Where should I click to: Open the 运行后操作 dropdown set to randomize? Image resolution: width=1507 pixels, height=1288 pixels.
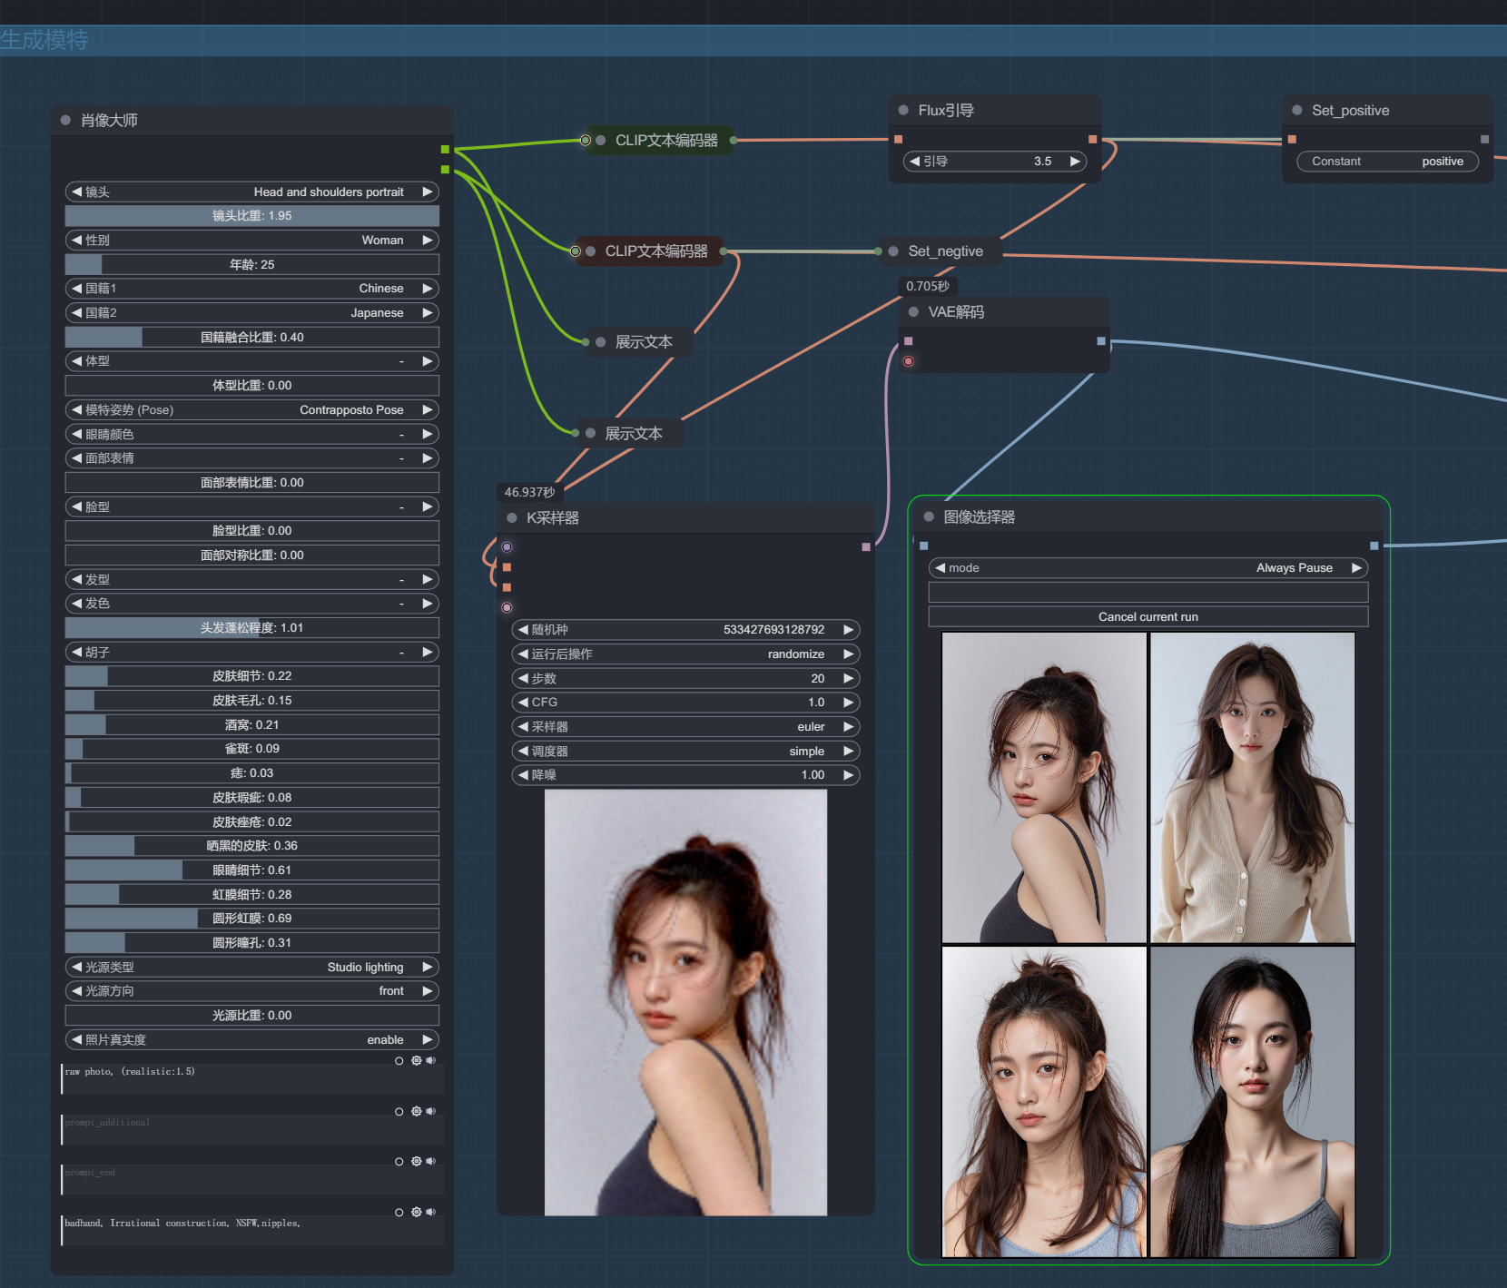click(x=685, y=654)
